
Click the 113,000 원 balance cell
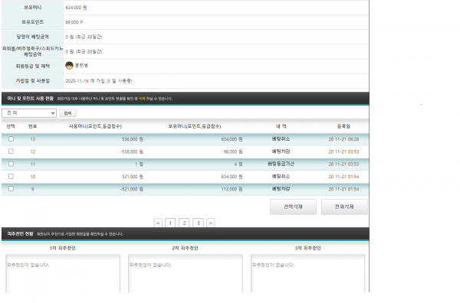(x=232, y=189)
